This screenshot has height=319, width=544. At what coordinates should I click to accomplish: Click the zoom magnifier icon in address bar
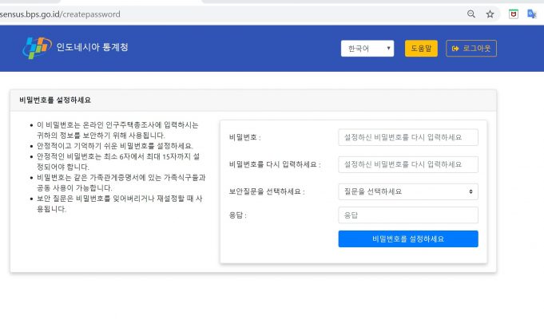(x=471, y=14)
